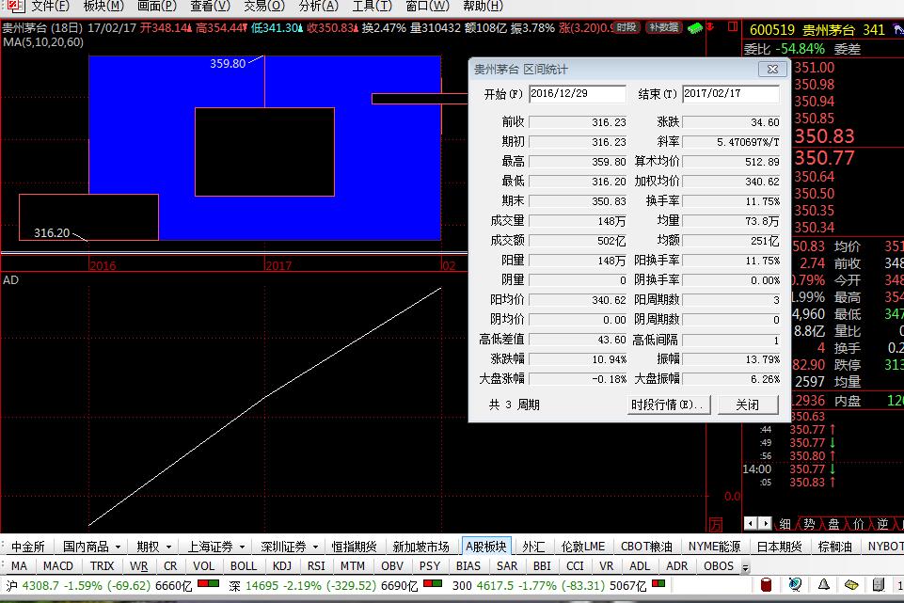The image size is (904, 603).
Task: Click red-green indicator next to 300 5067亿
Action: [658, 584]
